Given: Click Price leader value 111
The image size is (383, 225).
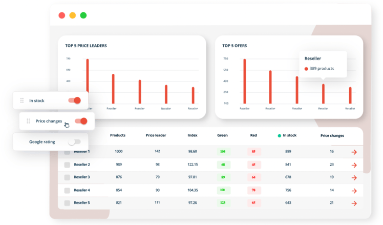Looking at the screenshot, I should [x=157, y=202].
